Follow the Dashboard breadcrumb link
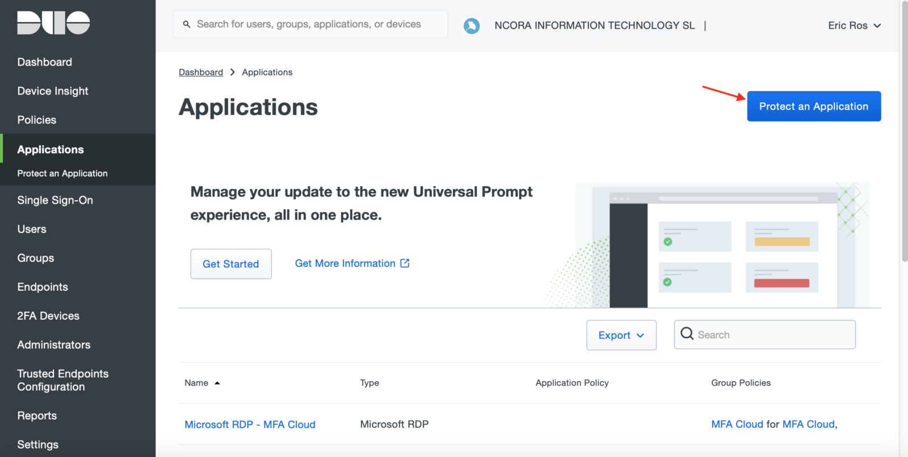 (x=201, y=73)
